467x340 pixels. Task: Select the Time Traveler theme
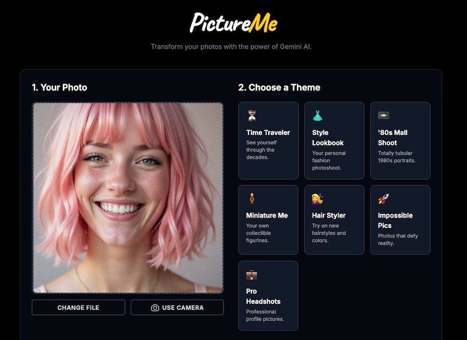pyautogui.click(x=268, y=140)
